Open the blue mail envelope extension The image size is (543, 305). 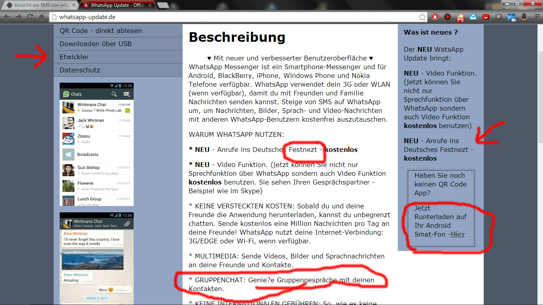pos(473,17)
